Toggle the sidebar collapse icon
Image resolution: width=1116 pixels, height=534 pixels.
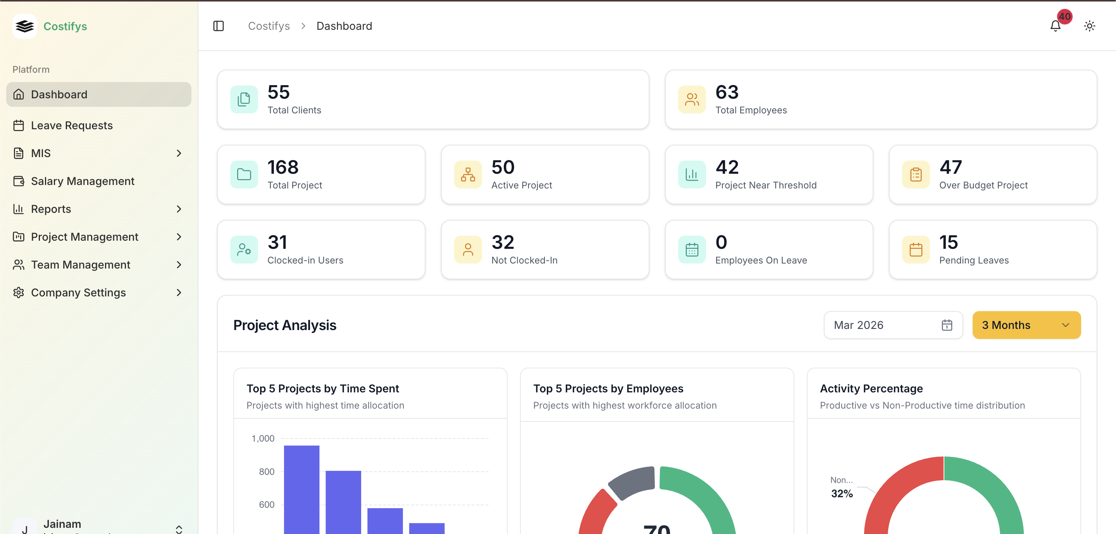pyautogui.click(x=218, y=26)
